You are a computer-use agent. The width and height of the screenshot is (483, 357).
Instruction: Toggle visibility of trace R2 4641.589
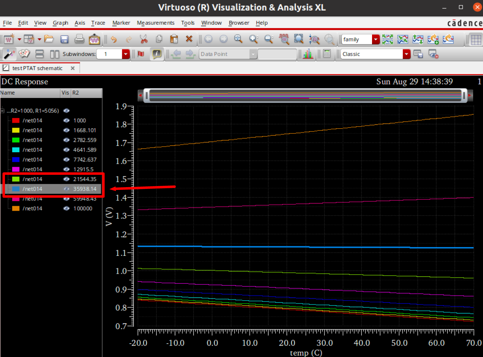(66, 150)
